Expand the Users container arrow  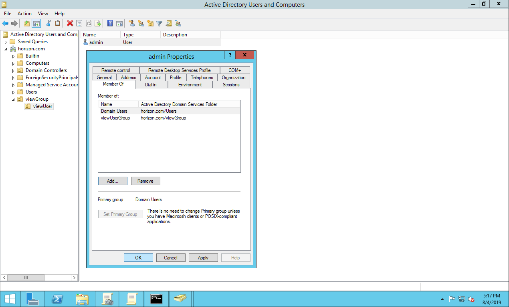13,92
